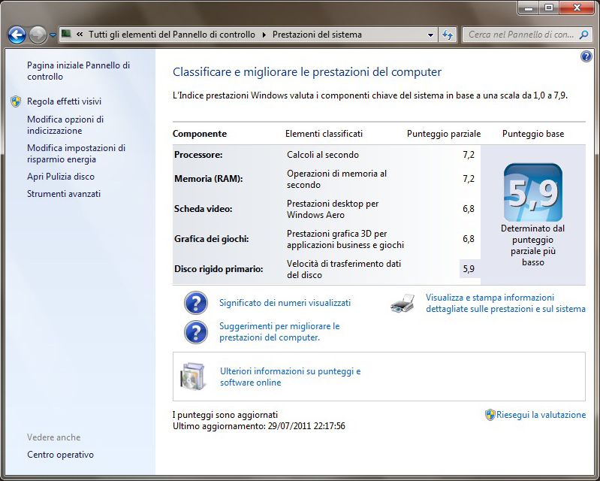This screenshot has width=600, height=481.
Task: Open 'Strumenti avanzati' link
Action: click(64, 194)
